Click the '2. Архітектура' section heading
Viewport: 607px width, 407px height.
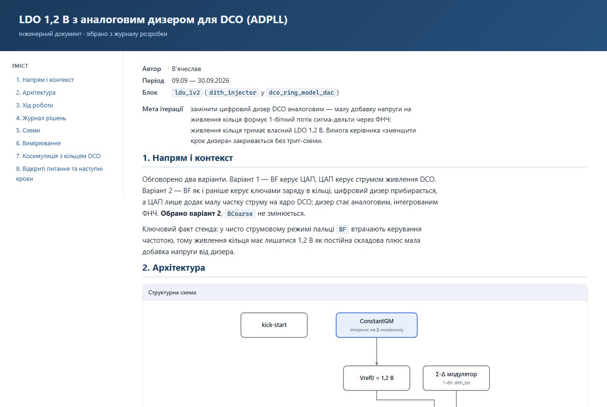click(x=174, y=267)
